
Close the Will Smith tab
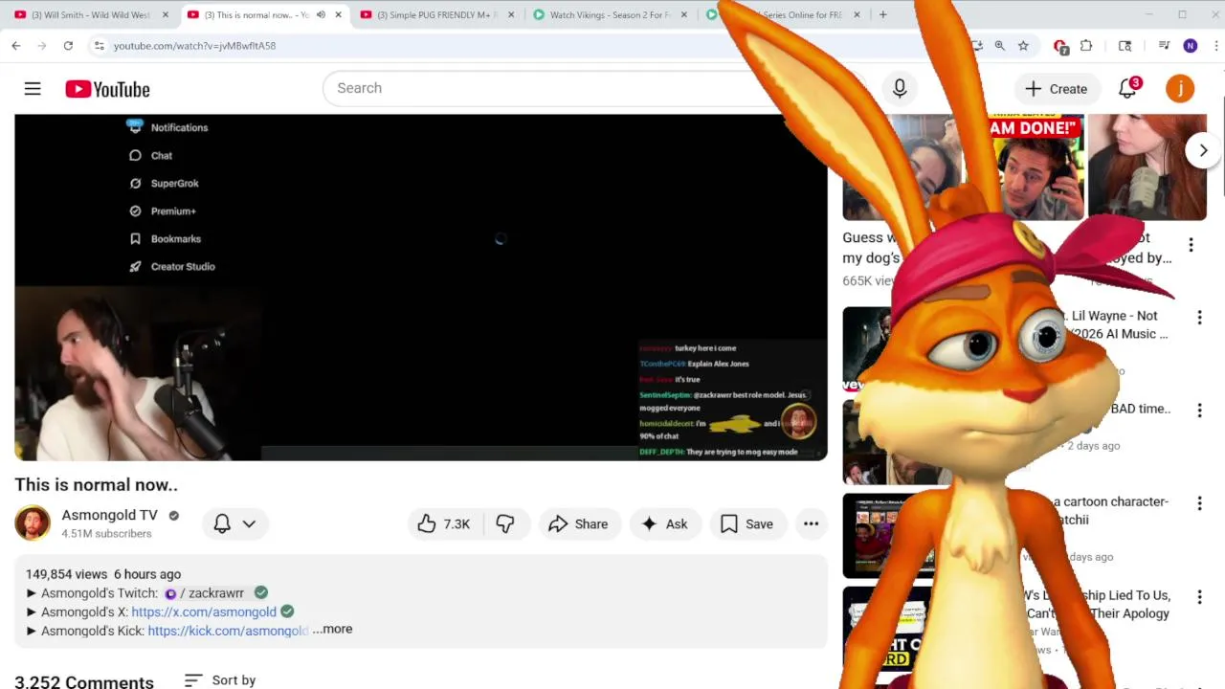[x=165, y=14]
